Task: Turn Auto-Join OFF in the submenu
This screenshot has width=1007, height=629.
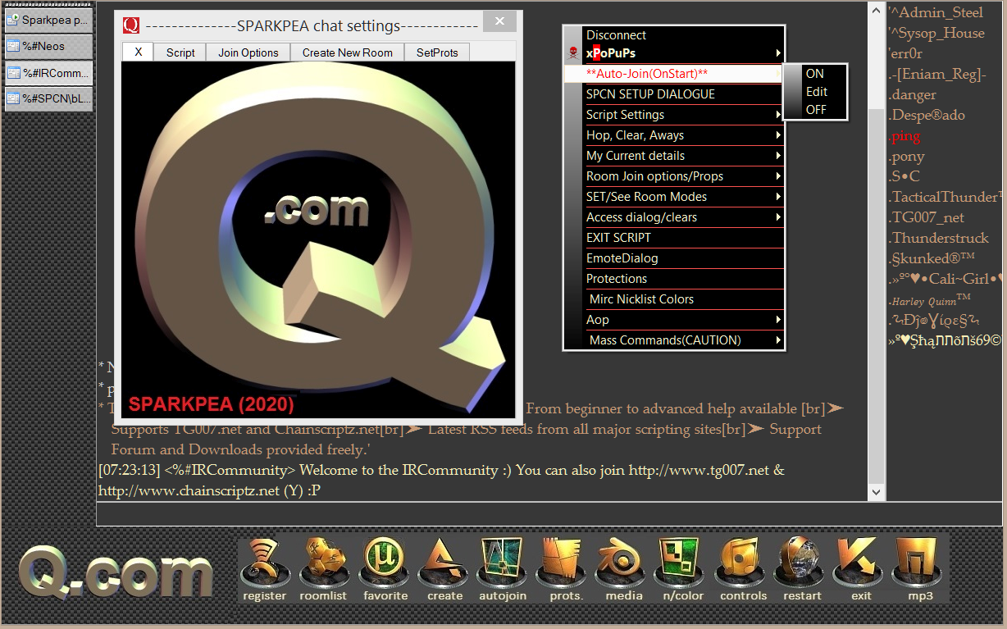Action: click(815, 110)
